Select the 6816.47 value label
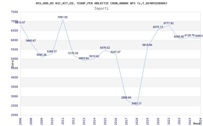203x126 pixels. 20,22
